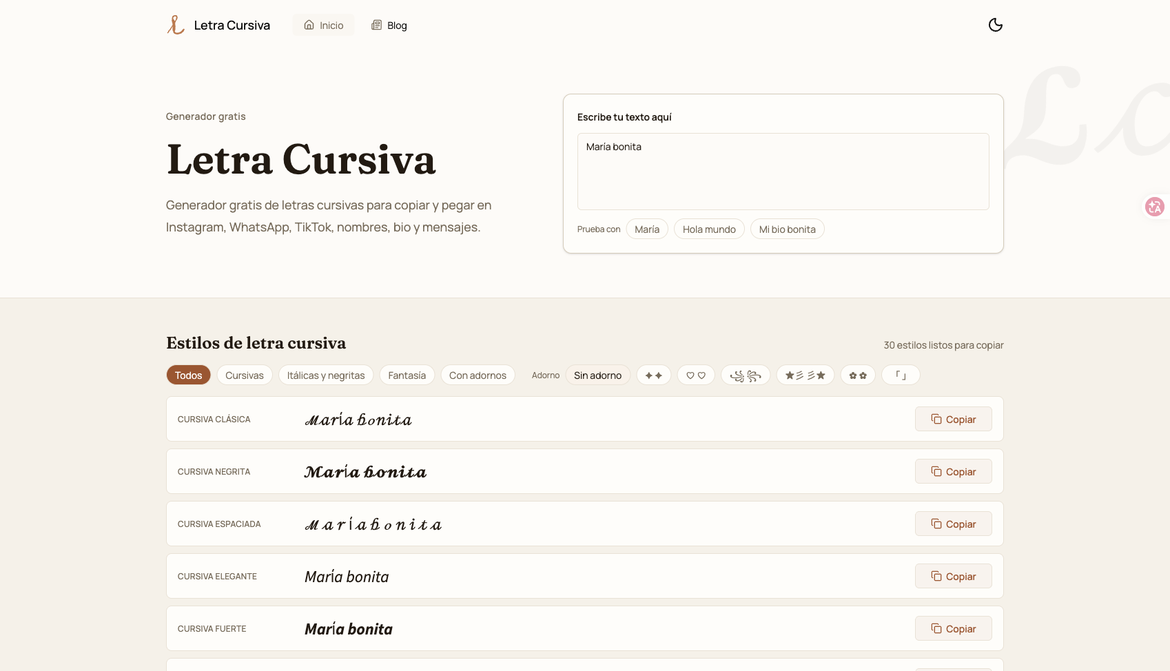Click the CURSIVA ESPACIADA row label

(219, 524)
